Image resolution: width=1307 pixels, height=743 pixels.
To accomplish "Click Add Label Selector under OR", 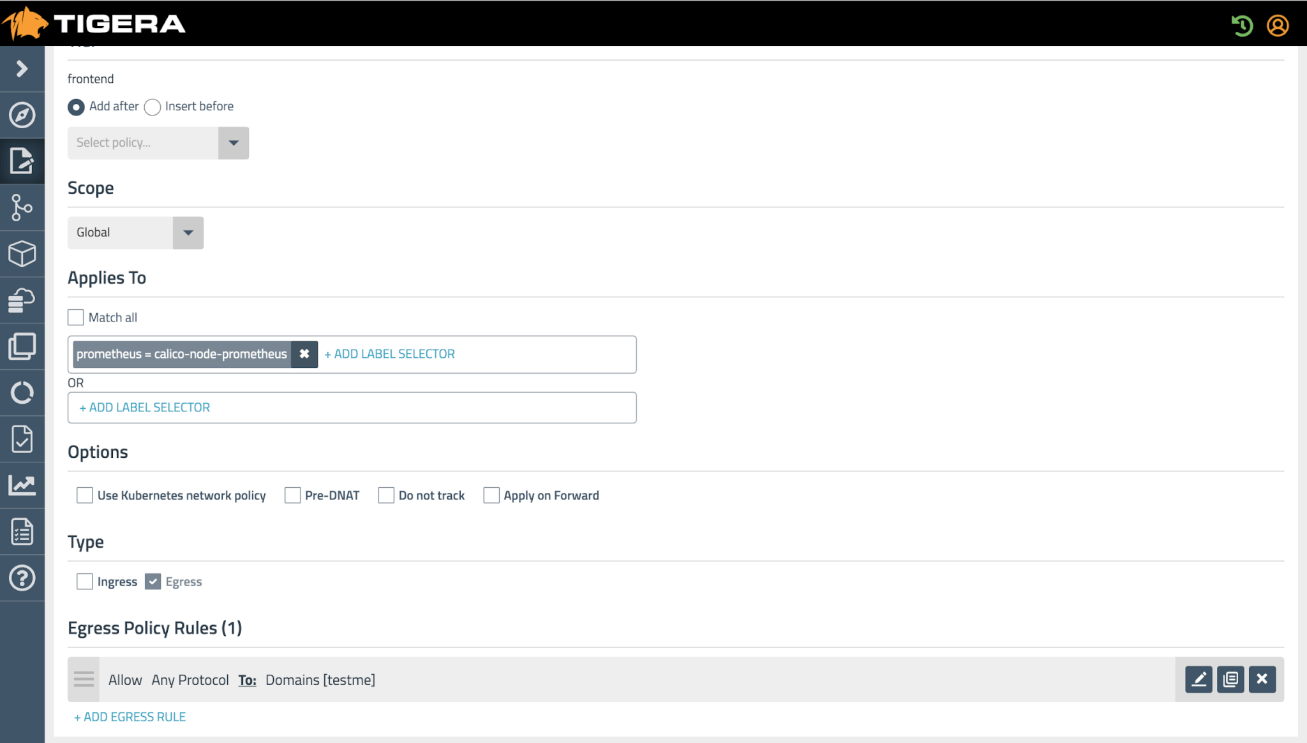I will [144, 408].
